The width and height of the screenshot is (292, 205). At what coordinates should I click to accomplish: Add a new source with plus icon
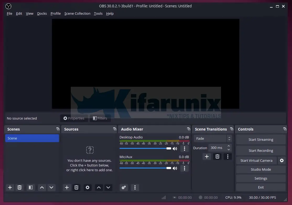pos(67,187)
